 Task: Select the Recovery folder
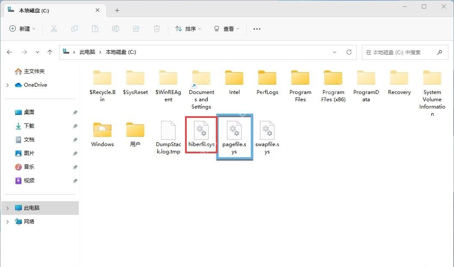399,82
